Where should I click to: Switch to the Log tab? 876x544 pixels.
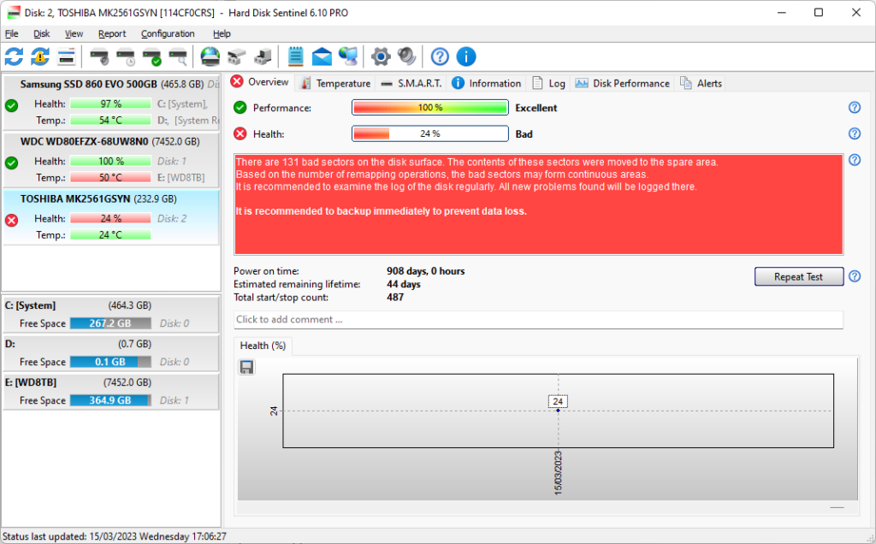tap(548, 83)
